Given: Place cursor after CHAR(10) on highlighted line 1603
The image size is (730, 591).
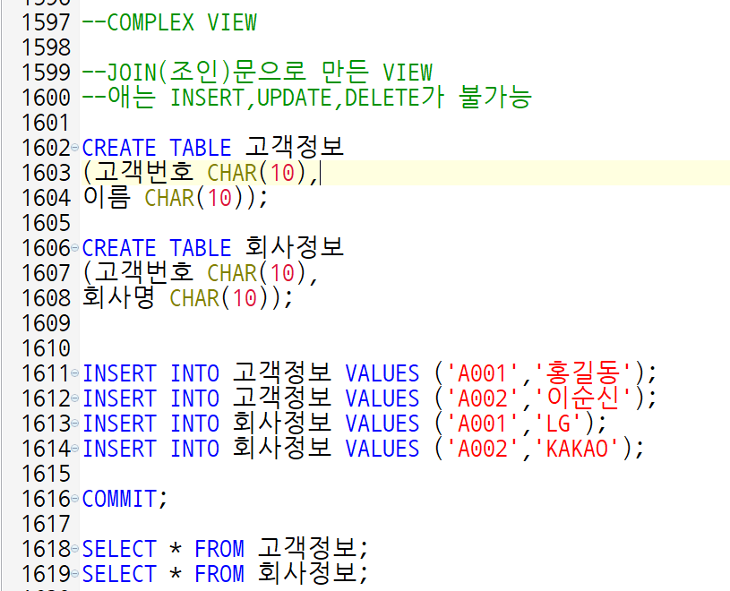Looking at the screenshot, I should tap(321, 173).
